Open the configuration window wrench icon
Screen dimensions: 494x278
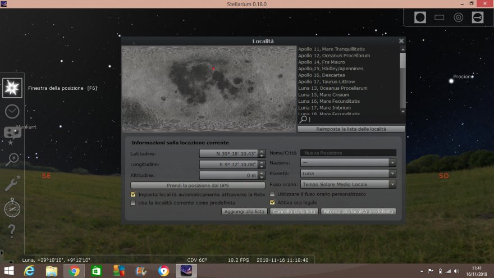pos(12,184)
